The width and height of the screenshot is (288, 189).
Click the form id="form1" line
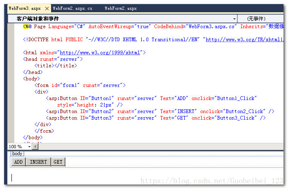click(80, 85)
